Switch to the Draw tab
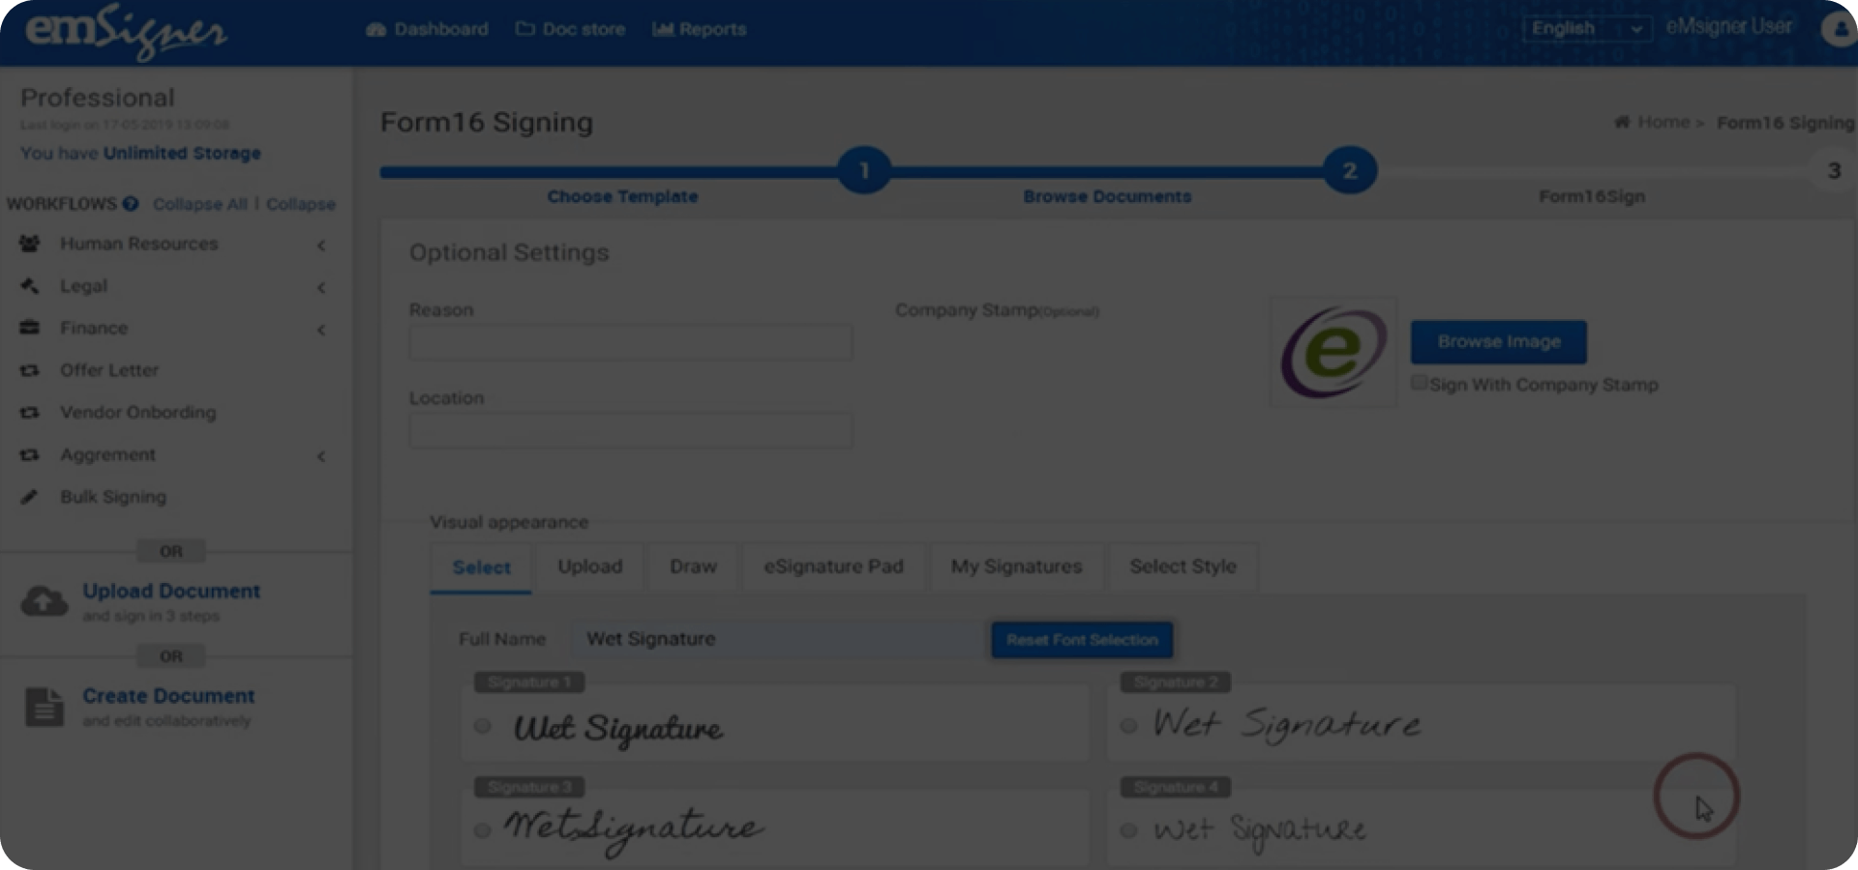The image size is (1858, 870). (693, 566)
